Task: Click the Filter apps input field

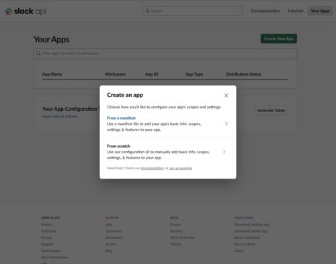Action: point(165,53)
